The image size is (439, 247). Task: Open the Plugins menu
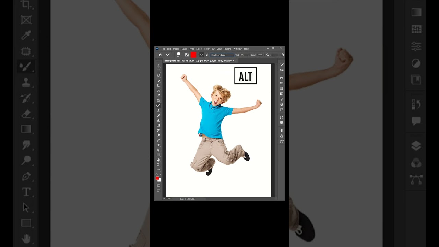pos(227,49)
